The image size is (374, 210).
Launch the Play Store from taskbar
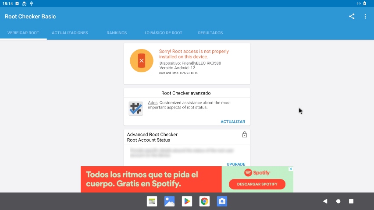tap(187, 201)
